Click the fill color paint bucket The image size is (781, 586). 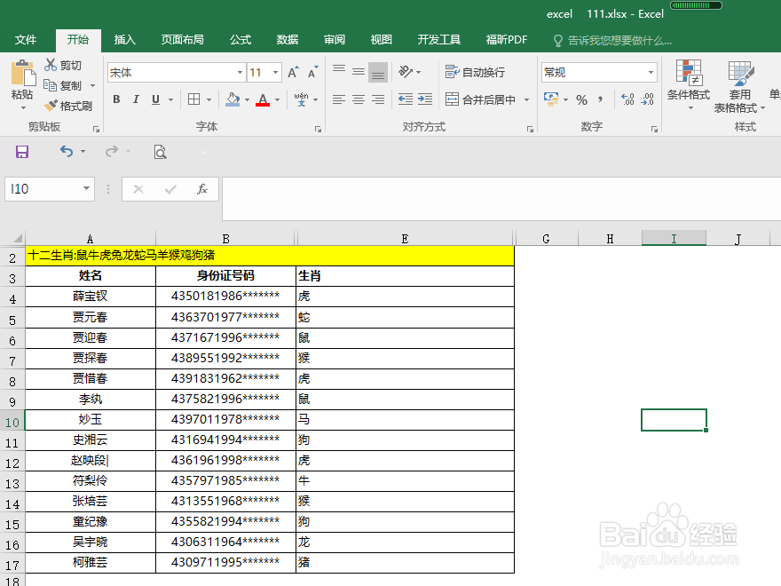[233, 99]
